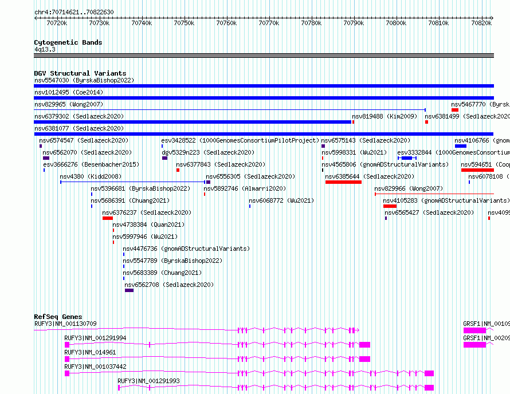The image size is (510, 394).
Task: Open the nsv6381077 (Sedlazeck2020) variant
Action: click(x=79, y=128)
